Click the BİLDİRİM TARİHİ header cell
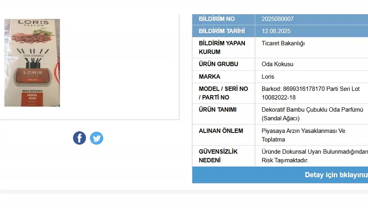The width and height of the screenshot is (368, 208). 222,31
